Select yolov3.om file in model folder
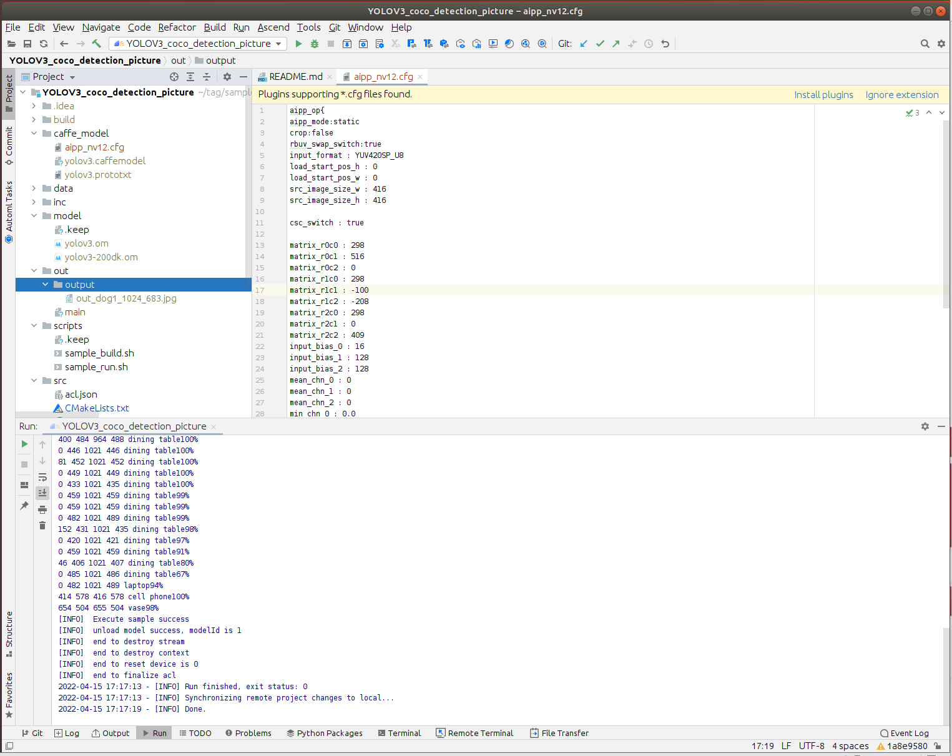 coord(86,243)
